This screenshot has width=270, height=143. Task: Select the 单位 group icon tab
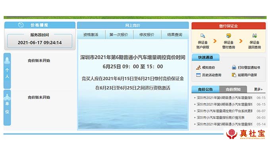(x=7, y=108)
